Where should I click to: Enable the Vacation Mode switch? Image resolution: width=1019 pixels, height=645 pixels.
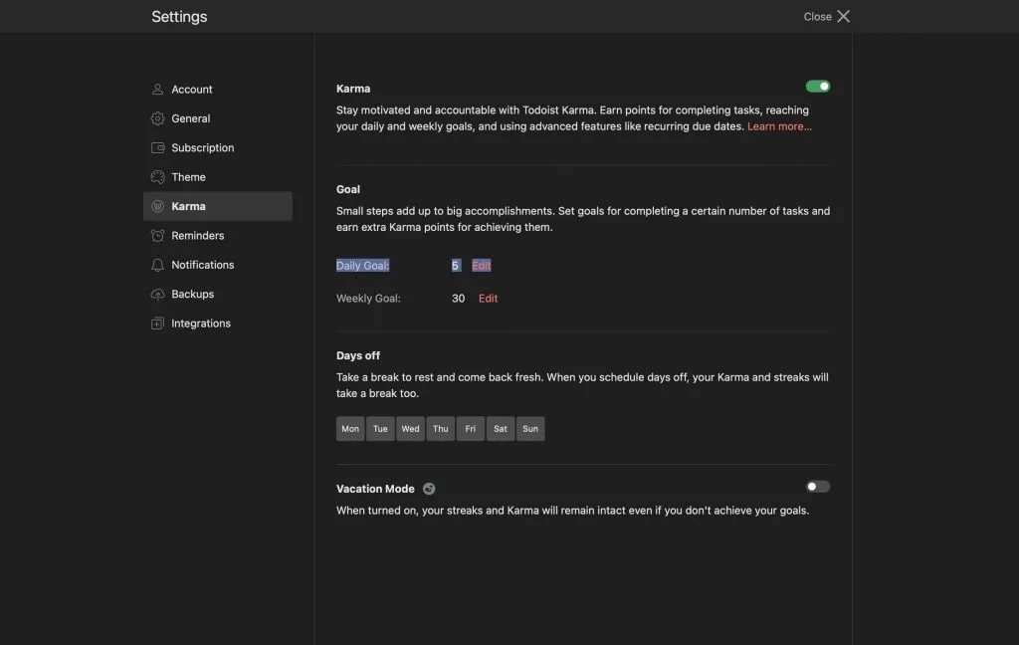[x=818, y=487]
